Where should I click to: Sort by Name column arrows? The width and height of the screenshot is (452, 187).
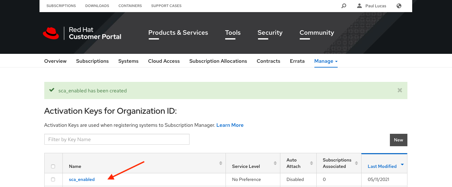[x=221, y=163]
